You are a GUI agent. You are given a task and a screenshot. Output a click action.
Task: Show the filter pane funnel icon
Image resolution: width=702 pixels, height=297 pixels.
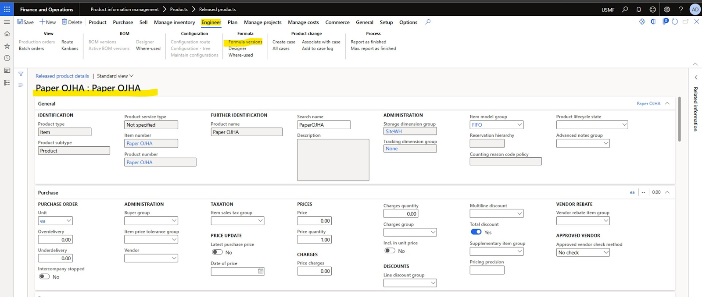[21, 74]
